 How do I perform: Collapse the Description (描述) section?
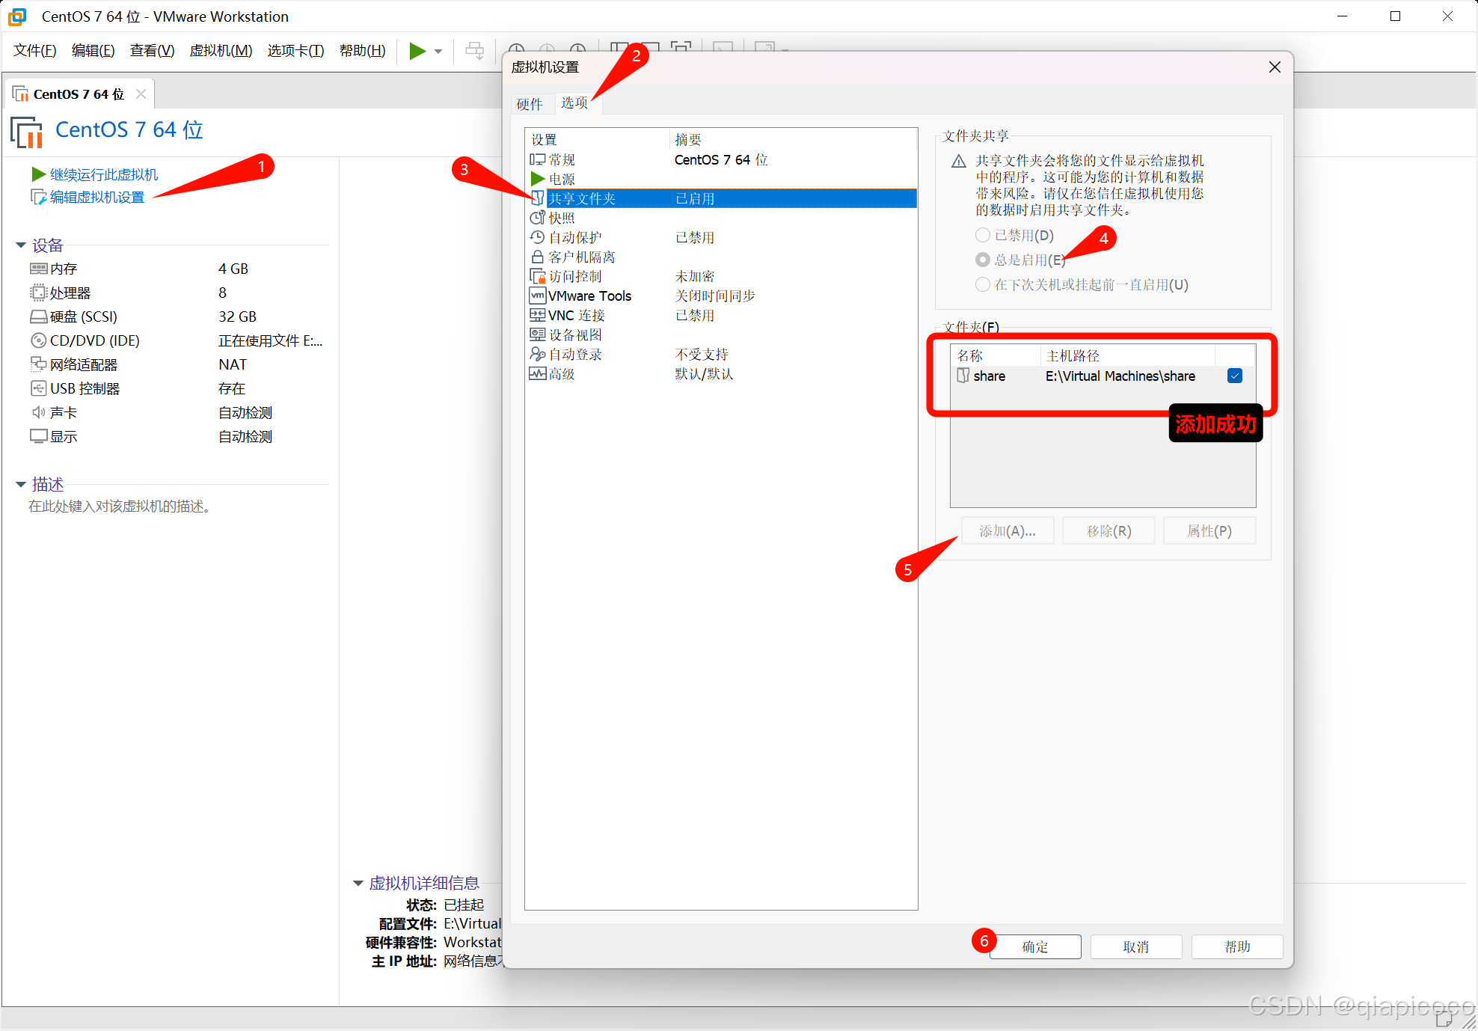click(x=21, y=485)
